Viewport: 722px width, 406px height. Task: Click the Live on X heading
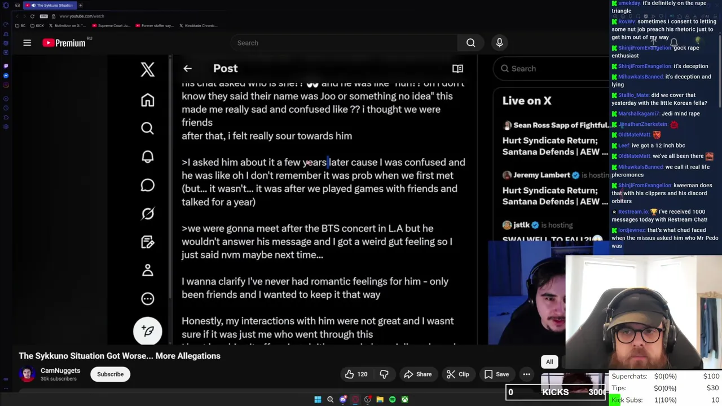point(527,101)
